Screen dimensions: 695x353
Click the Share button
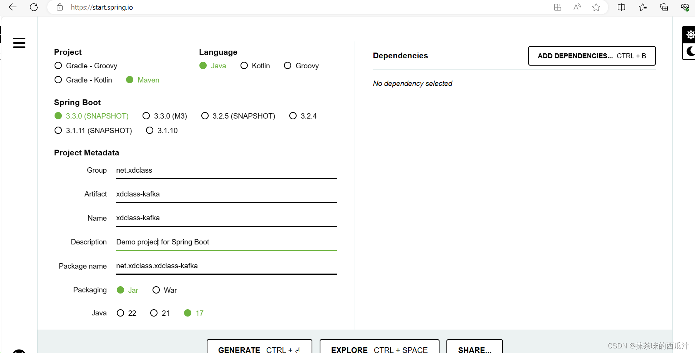click(474, 346)
